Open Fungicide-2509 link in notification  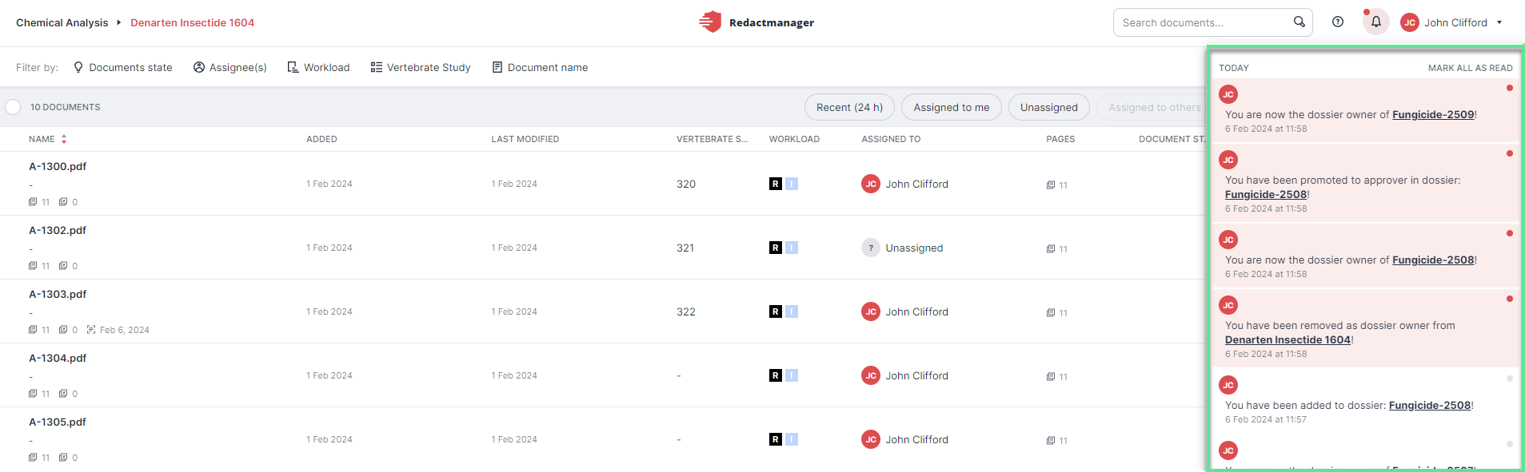1433,114
